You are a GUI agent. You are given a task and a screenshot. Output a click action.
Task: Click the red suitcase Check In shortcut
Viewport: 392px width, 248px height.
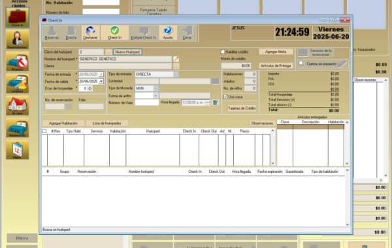click(x=17, y=17)
